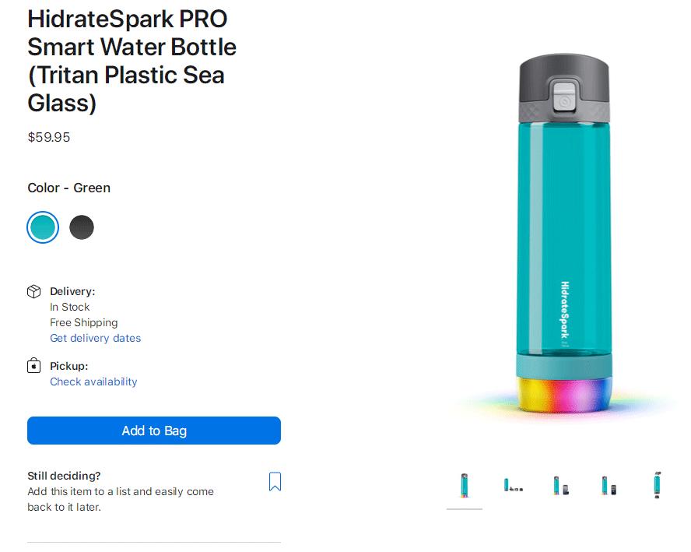Click the save-to-list bookmark icon
This screenshot has width=691, height=552.
click(275, 482)
